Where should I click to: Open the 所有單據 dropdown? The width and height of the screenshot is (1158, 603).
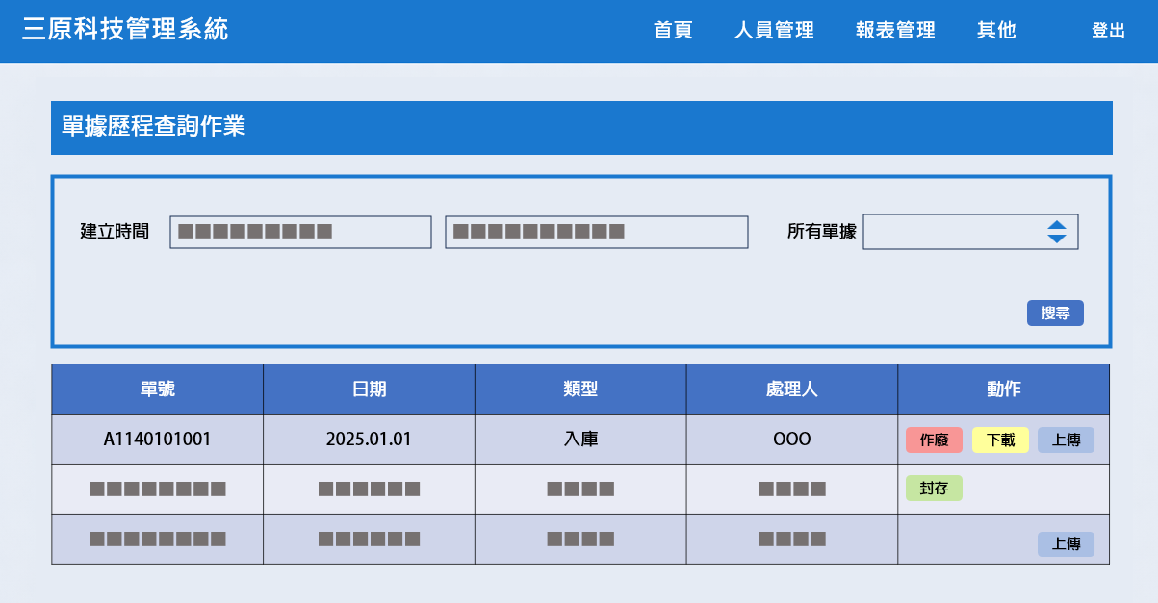point(970,231)
